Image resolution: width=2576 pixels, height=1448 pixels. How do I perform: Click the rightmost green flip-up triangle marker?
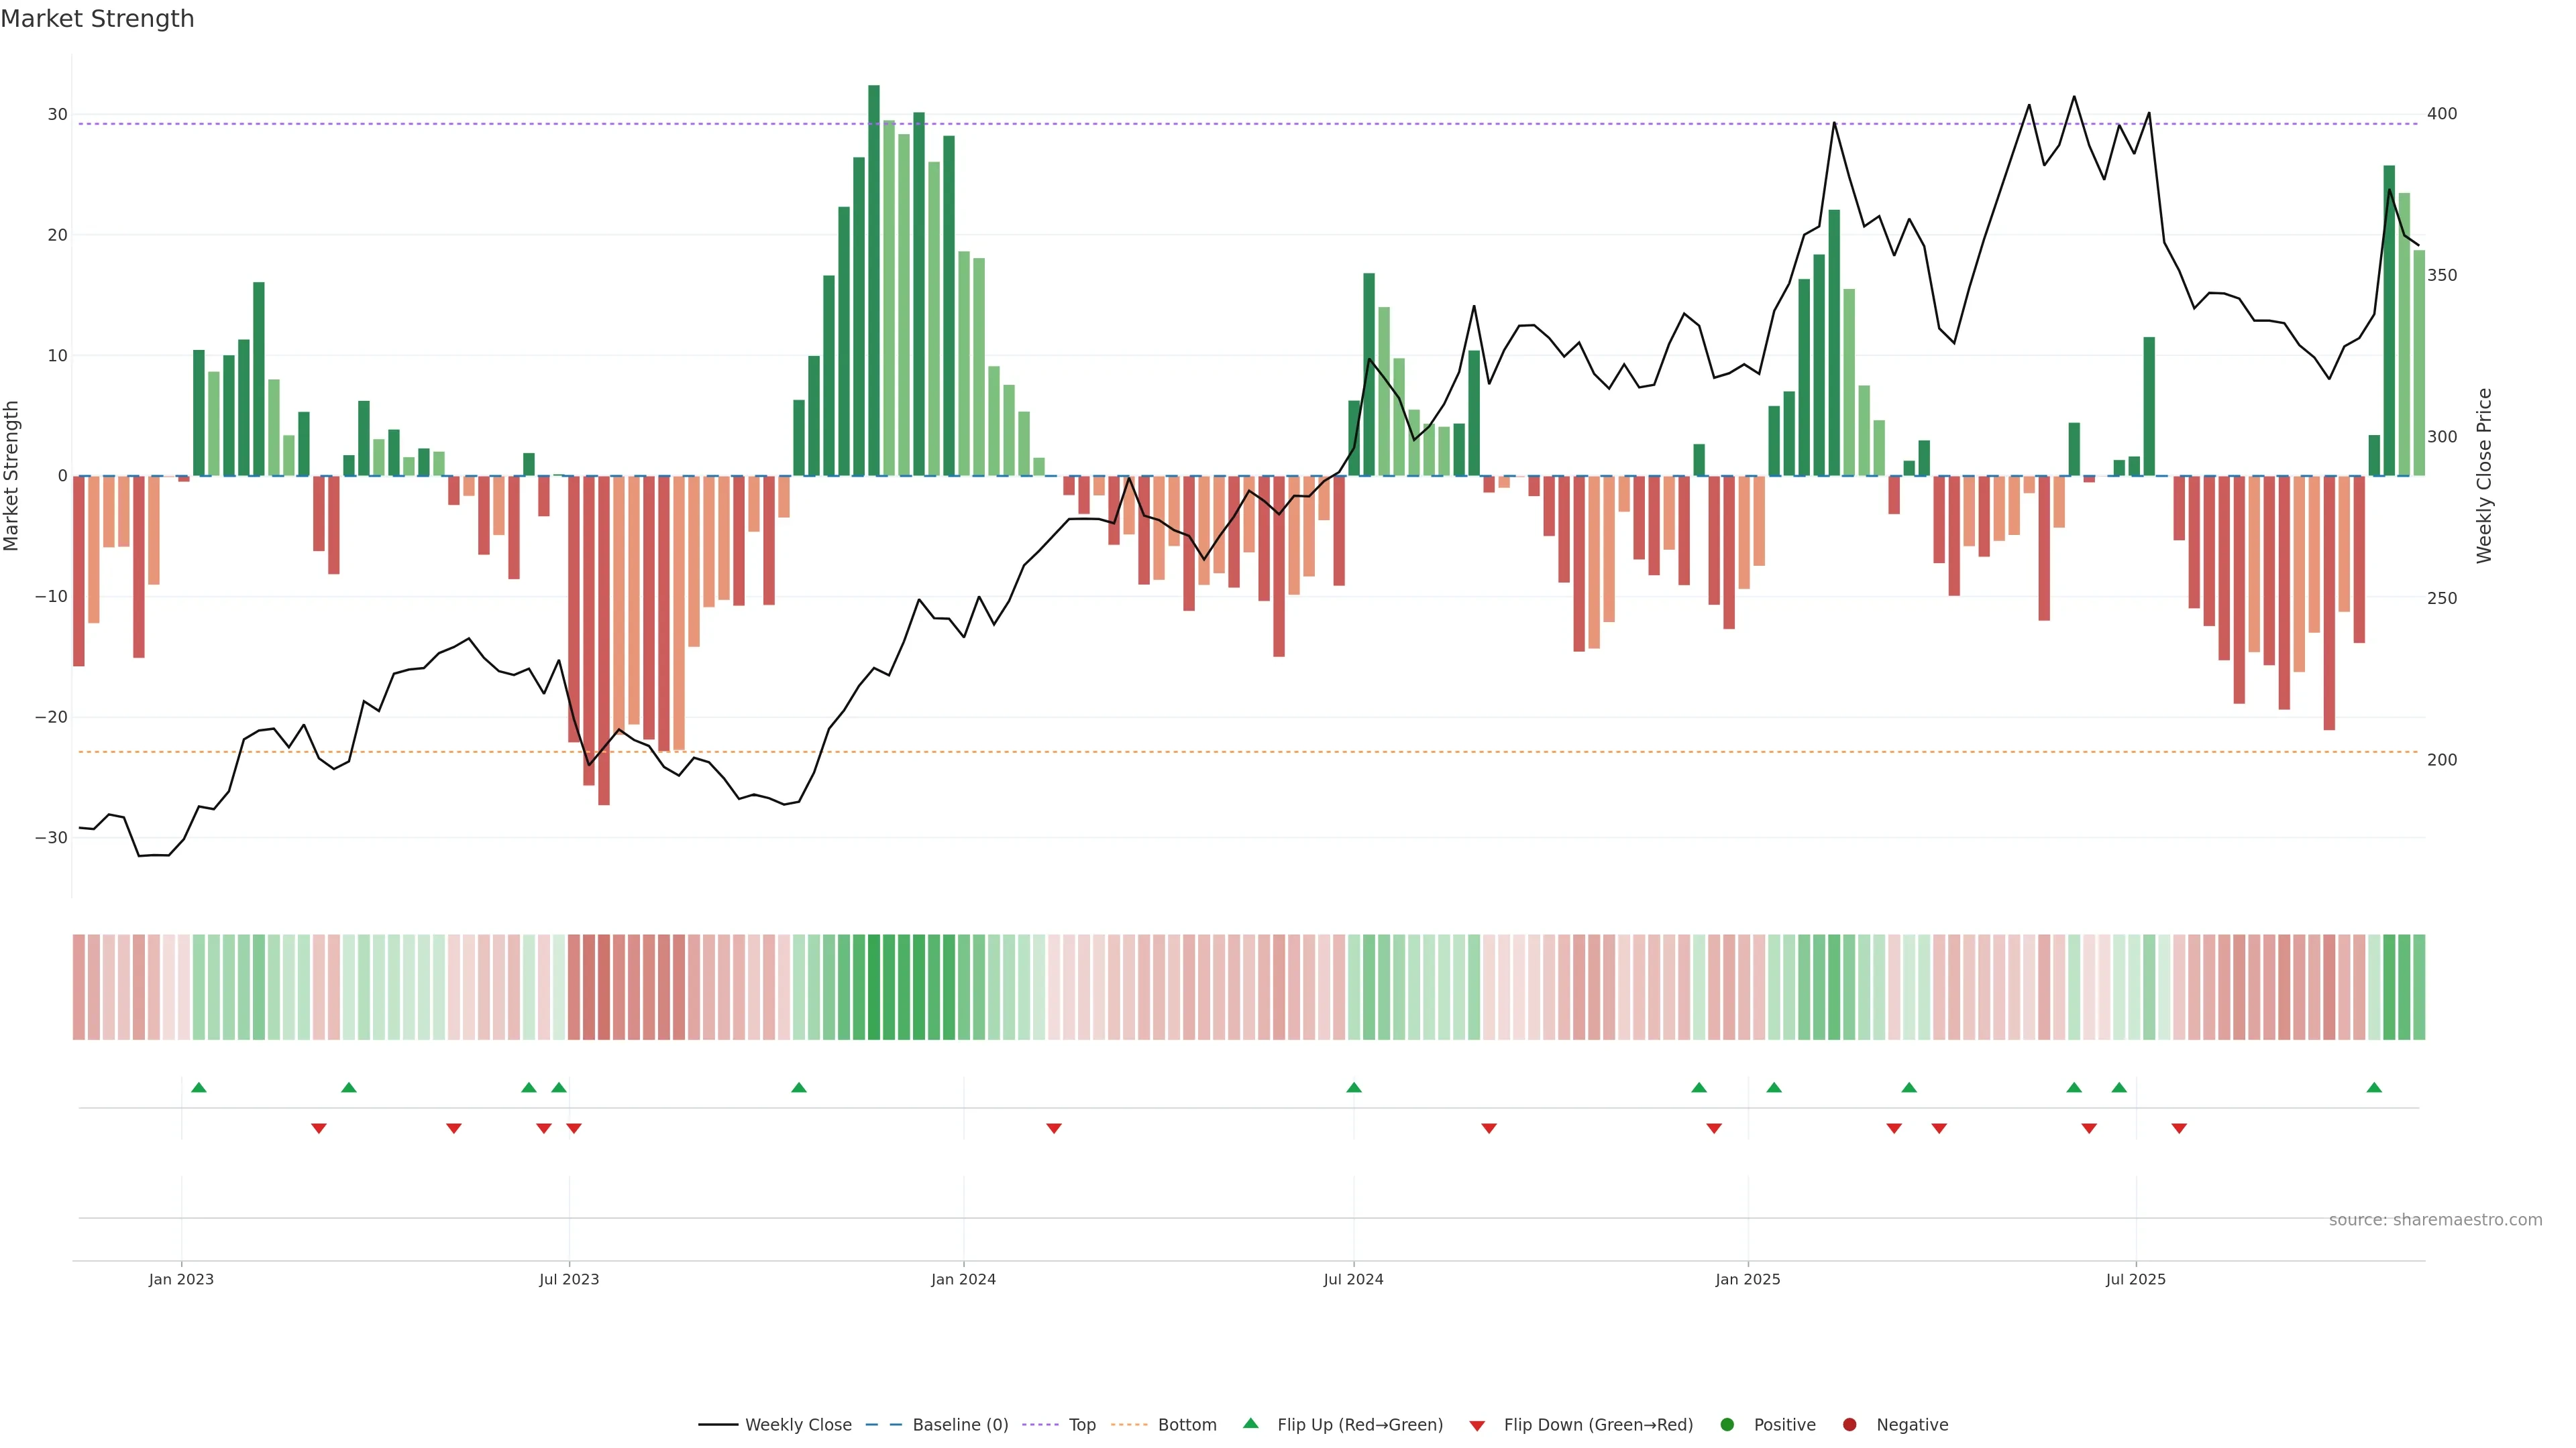[x=2374, y=1087]
